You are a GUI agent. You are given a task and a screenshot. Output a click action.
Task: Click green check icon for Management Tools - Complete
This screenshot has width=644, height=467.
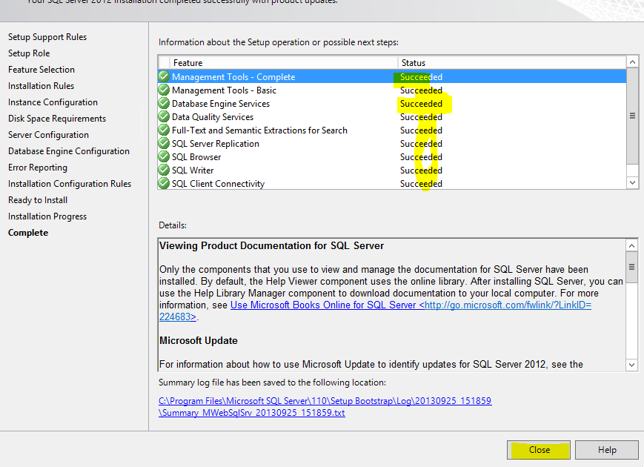(x=164, y=76)
